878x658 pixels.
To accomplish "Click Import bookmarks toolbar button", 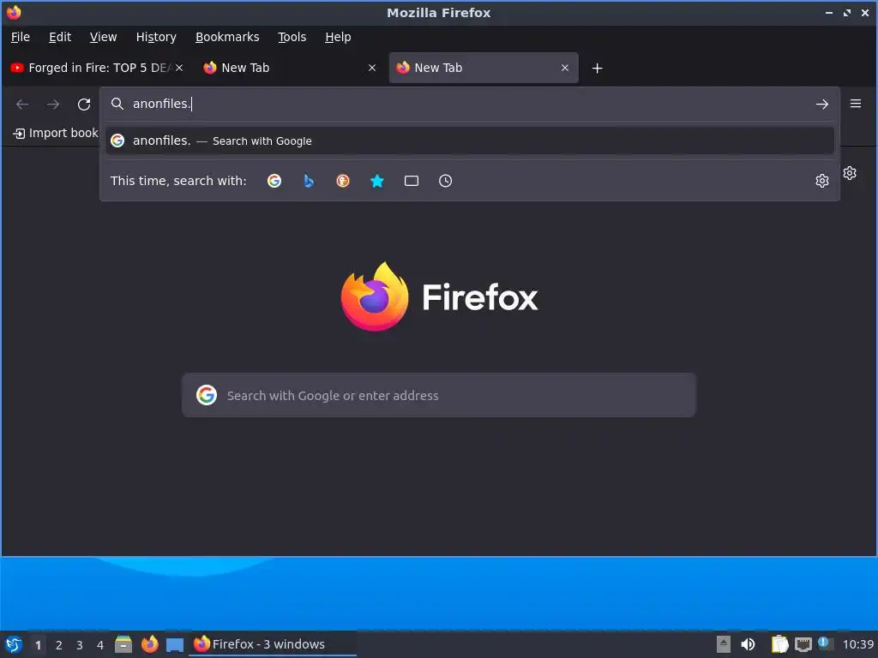I will point(55,133).
